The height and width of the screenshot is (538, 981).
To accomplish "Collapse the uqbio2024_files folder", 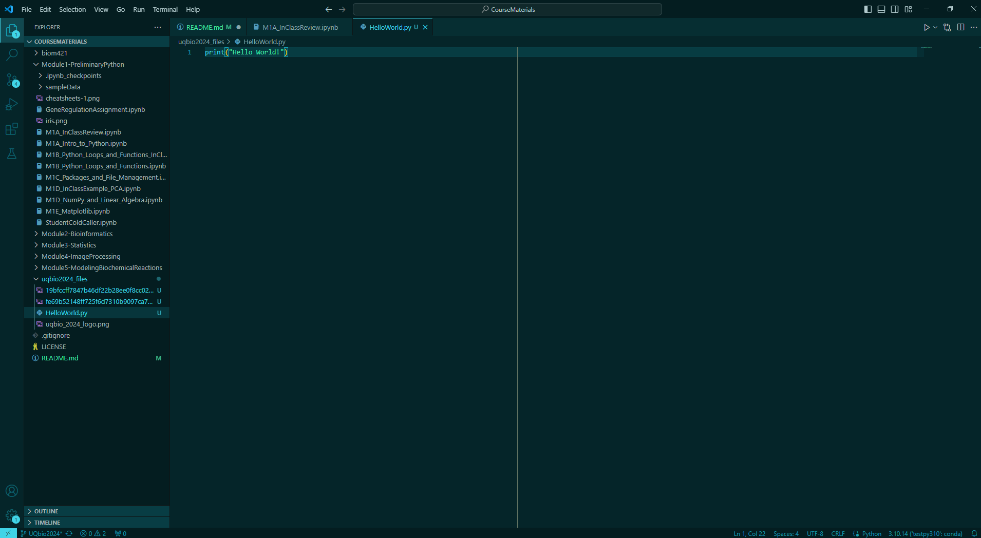I will tap(97, 279).
